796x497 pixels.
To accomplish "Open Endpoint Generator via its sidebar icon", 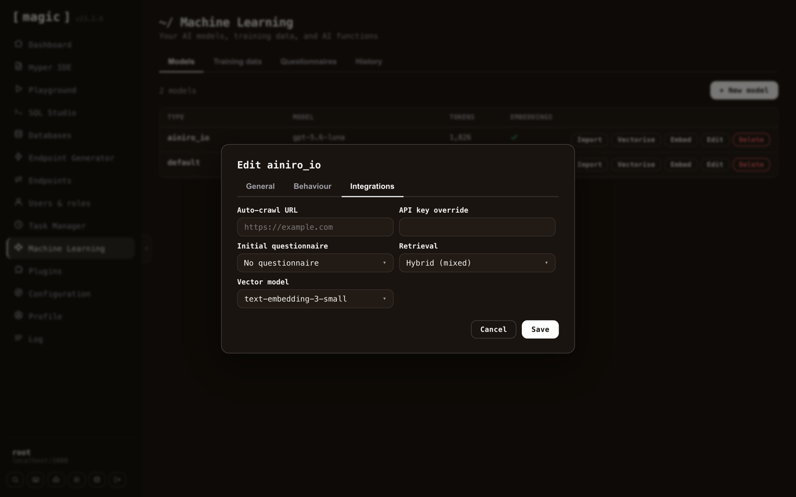I will point(18,158).
